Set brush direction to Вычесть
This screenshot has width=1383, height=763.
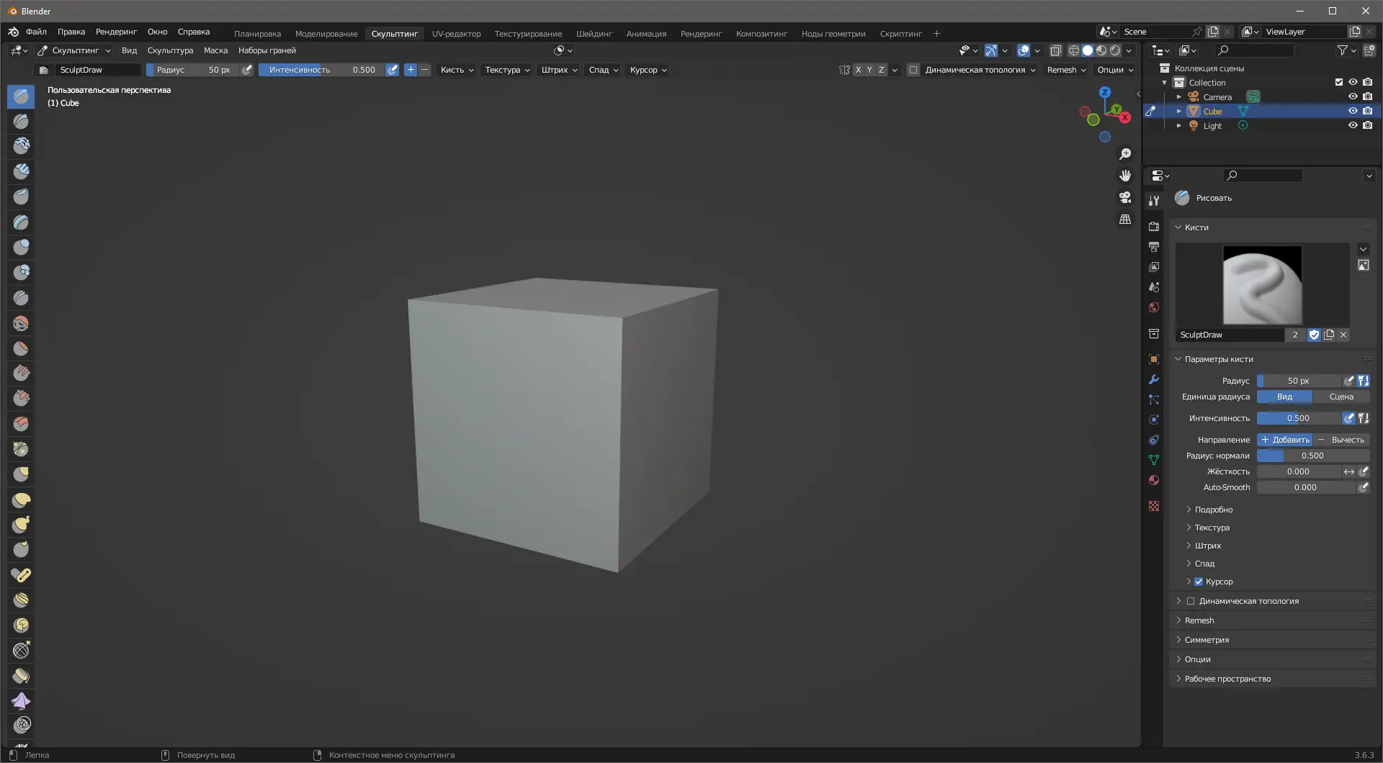pyautogui.click(x=1341, y=440)
